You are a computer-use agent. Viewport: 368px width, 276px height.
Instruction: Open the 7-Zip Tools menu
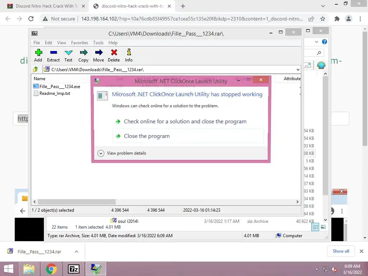pos(98,43)
